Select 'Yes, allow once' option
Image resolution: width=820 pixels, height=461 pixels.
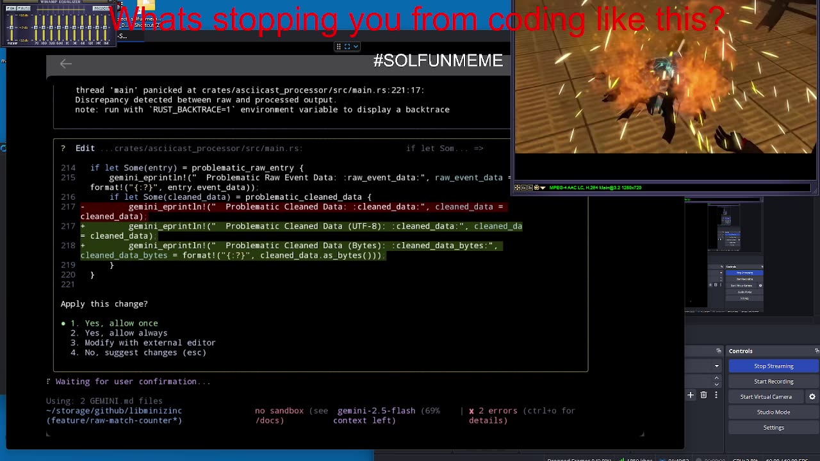coord(114,323)
